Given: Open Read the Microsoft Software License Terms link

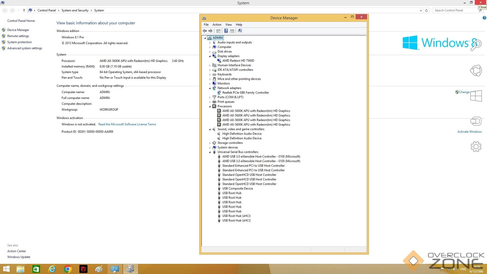Looking at the screenshot, I should [127, 124].
